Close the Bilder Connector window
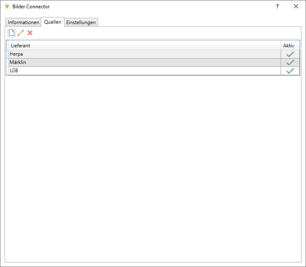 tap(296, 6)
